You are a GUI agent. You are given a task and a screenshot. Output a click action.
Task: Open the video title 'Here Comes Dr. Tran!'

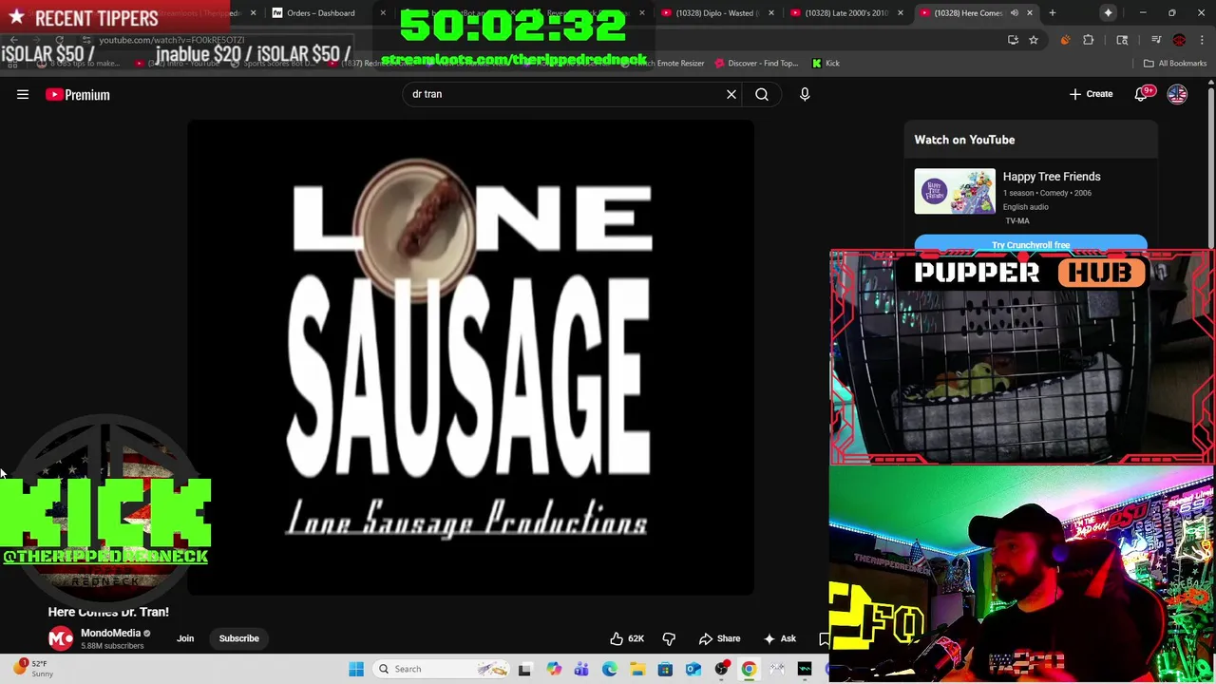click(x=108, y=612)
